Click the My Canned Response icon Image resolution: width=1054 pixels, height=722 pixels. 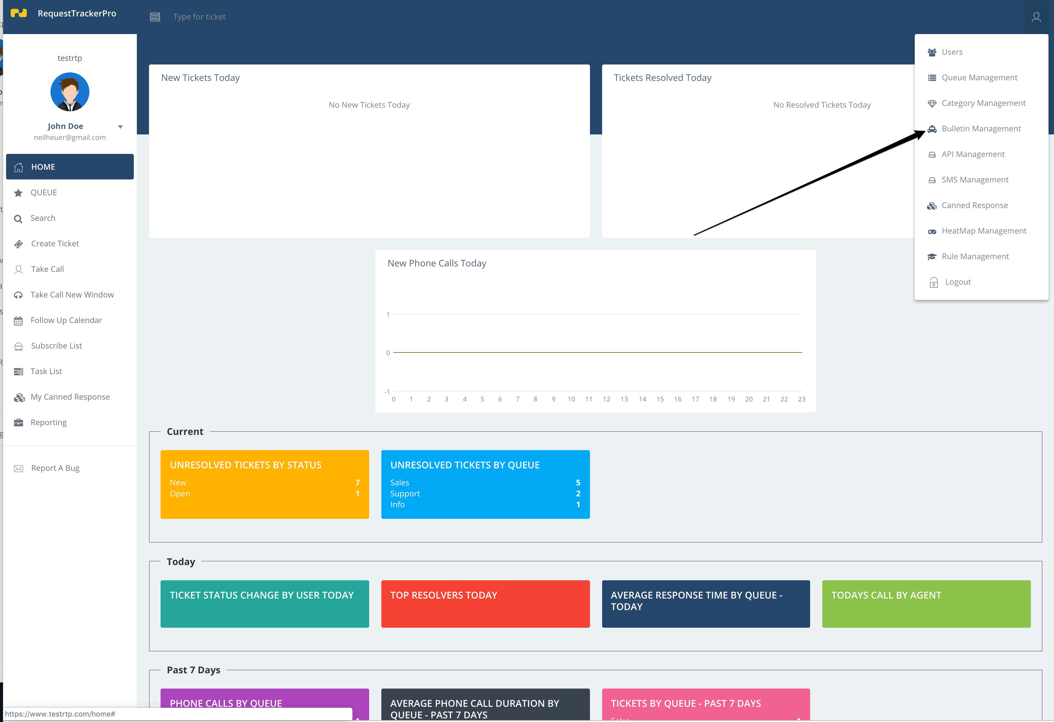19,397
